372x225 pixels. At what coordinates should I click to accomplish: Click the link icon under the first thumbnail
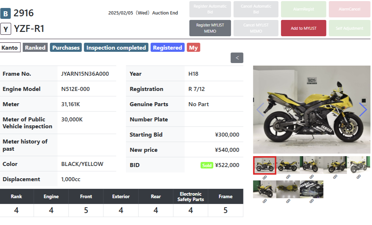tap(264, 177)
